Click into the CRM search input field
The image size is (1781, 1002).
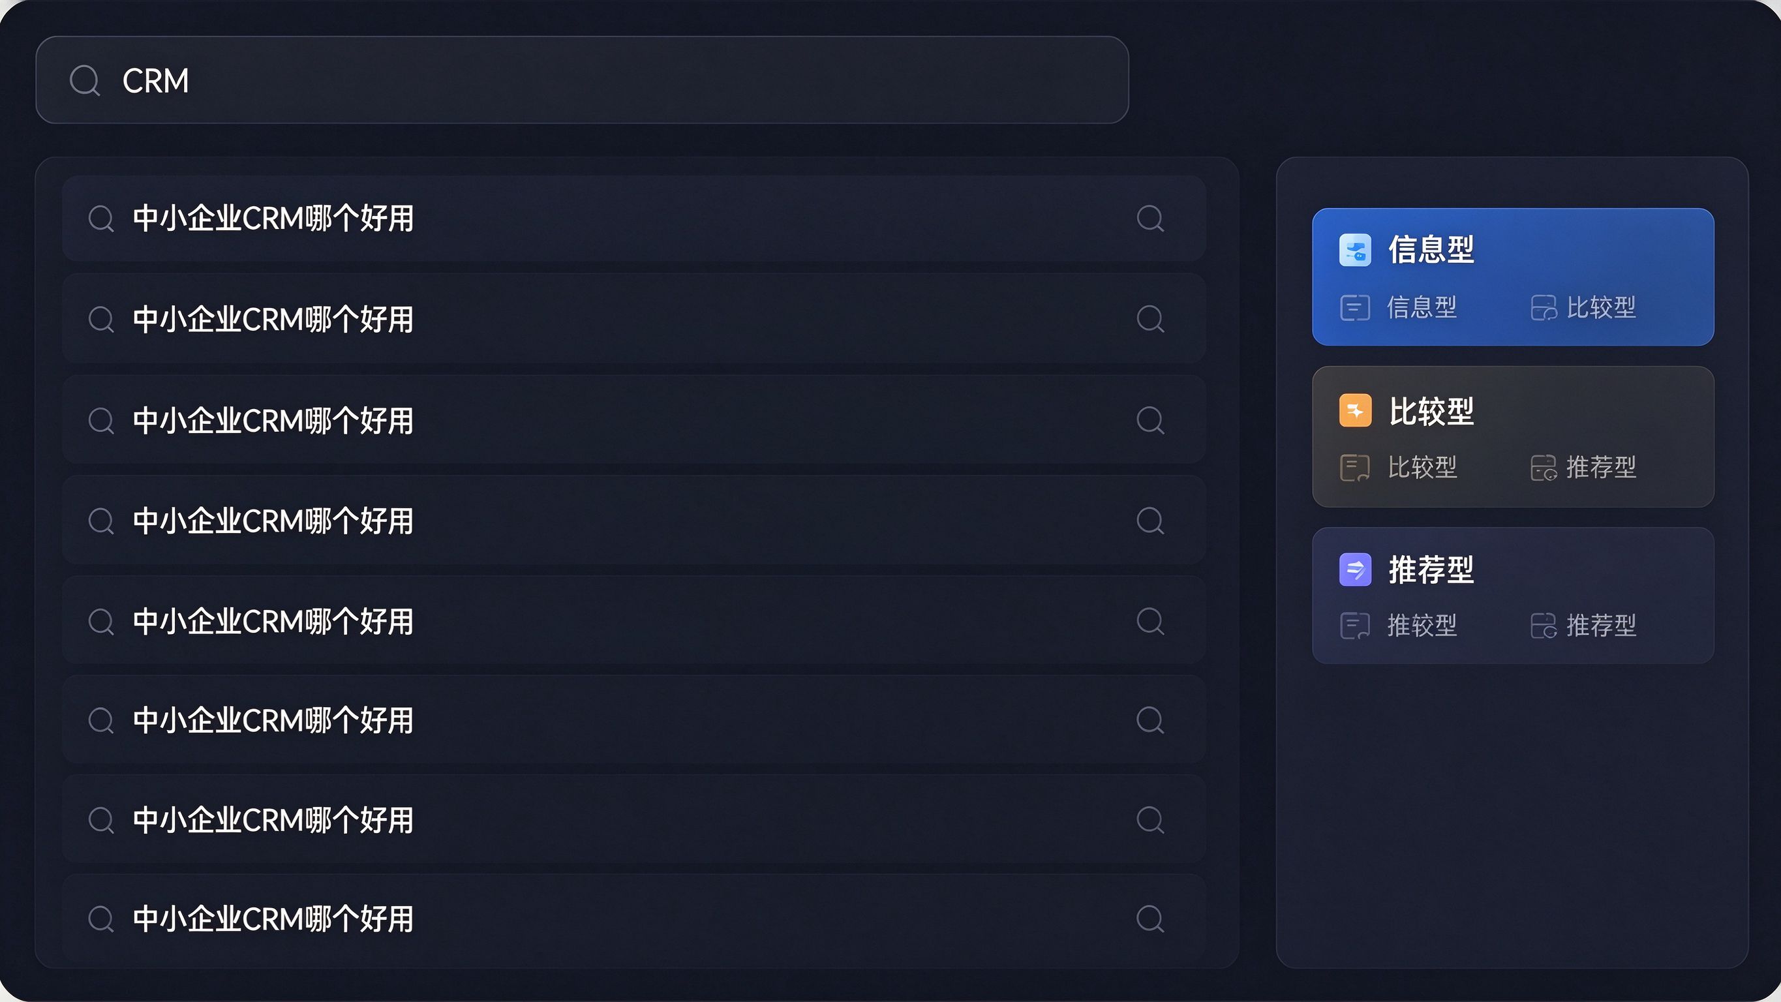point(582,80)
